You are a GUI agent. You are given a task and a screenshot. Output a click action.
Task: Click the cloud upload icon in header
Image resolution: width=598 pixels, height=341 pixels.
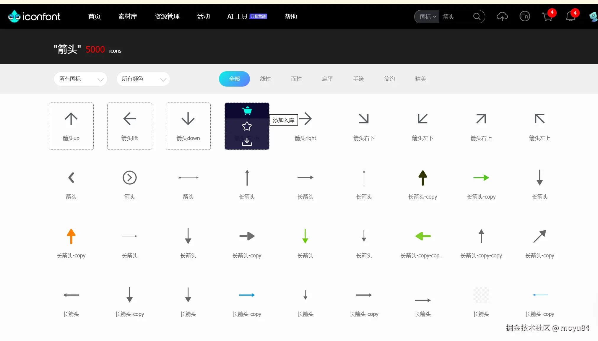click(502, 17)
